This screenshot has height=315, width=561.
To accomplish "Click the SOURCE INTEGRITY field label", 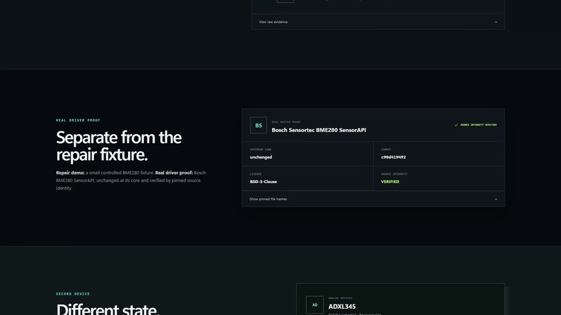I will coord(394,174).
